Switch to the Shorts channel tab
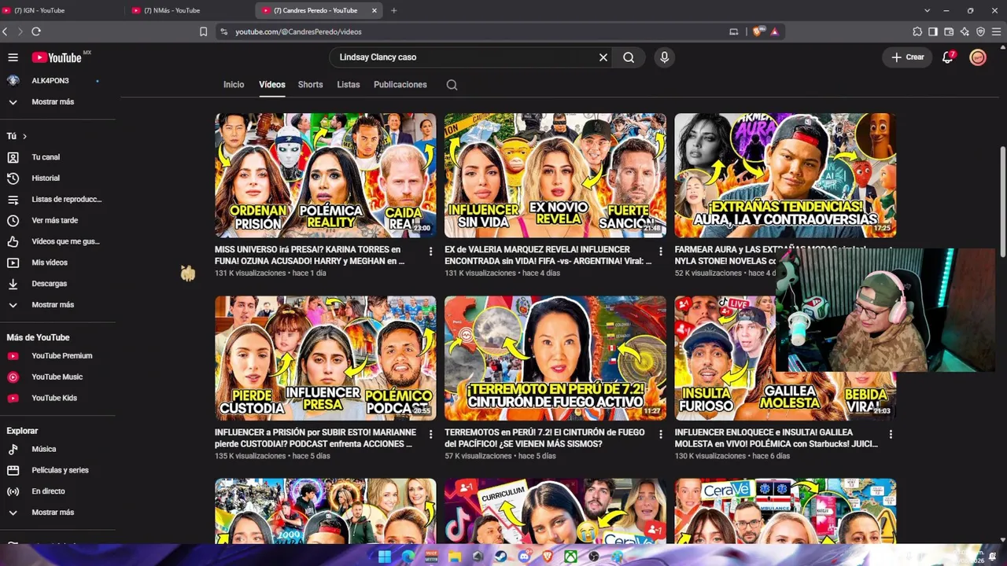The image size is (1007, 566). click(x=310, y=85)
